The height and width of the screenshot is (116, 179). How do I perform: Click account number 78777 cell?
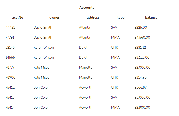point(10,67)
